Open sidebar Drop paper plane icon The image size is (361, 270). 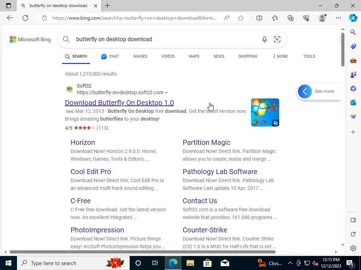[353, 117]
